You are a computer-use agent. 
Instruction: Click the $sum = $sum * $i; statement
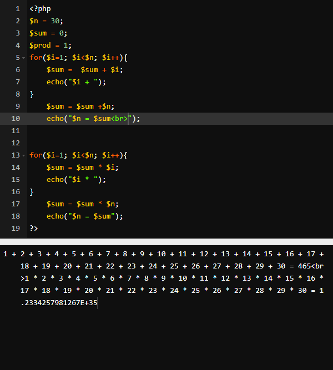[83, 168]
